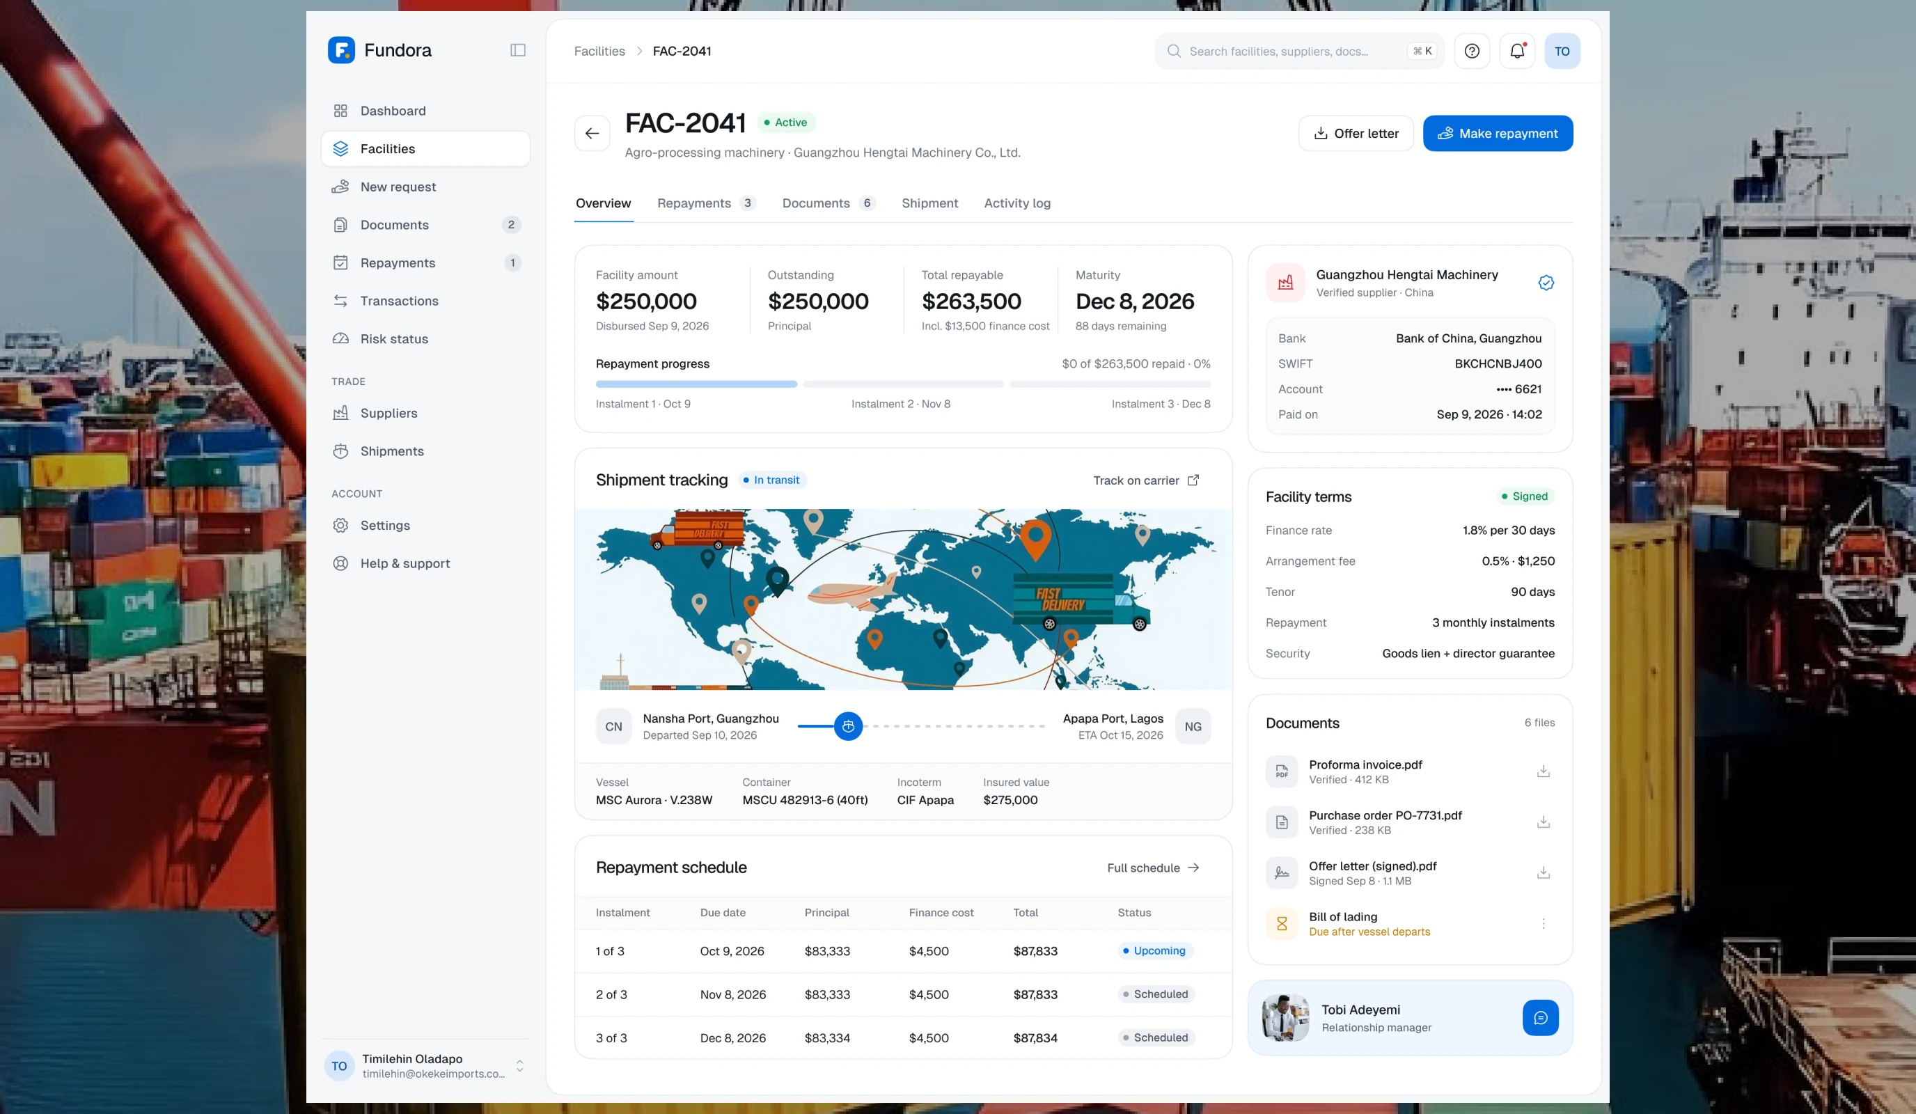This screenshot has width=1916, height=1114.
Task: Switch to the Activity log tab
Action: 1016,203
